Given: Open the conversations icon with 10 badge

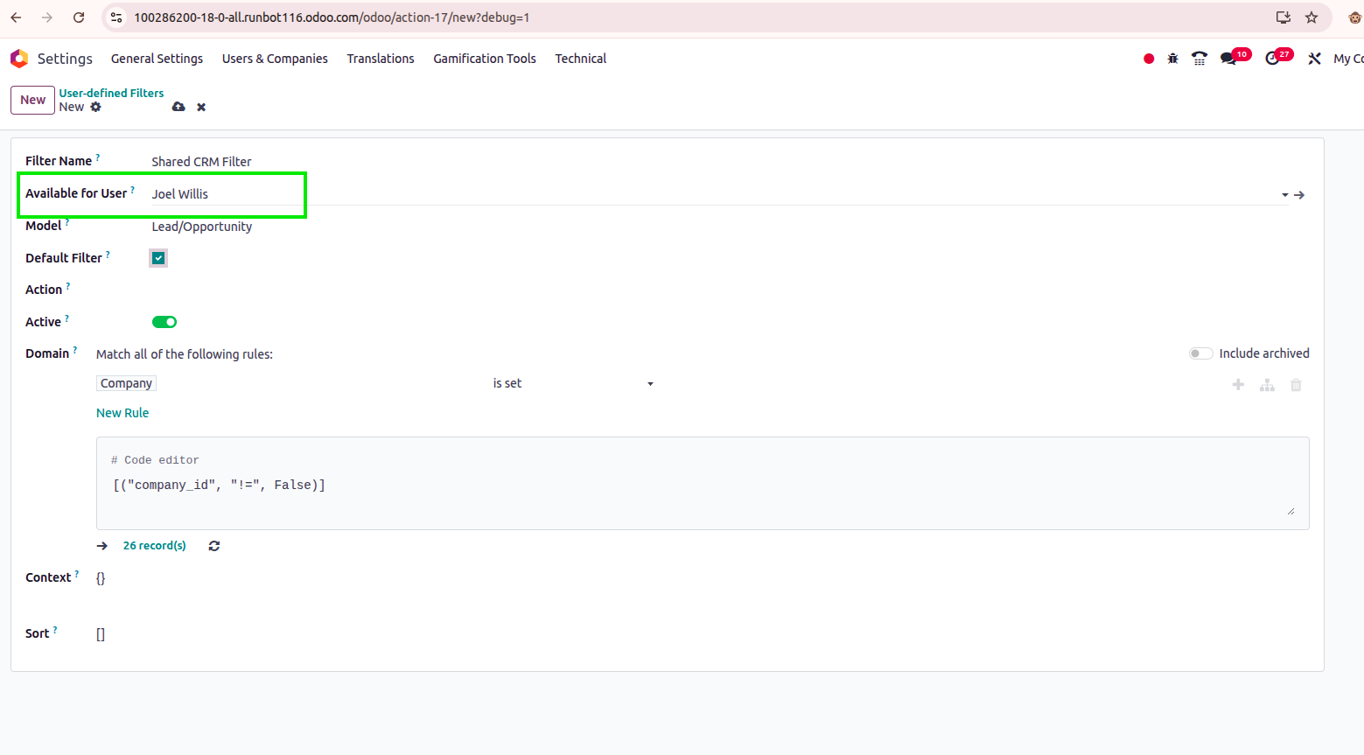Looking at the screenshot, I should pos(1229,59).
